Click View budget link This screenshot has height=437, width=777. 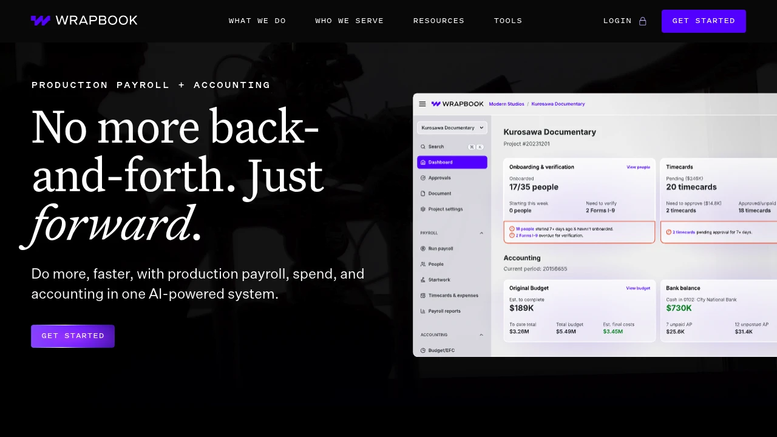638,288
